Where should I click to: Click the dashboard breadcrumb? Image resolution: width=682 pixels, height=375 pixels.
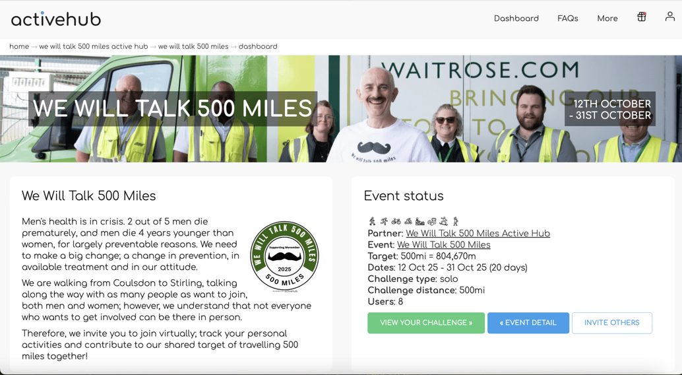(258, 47)
